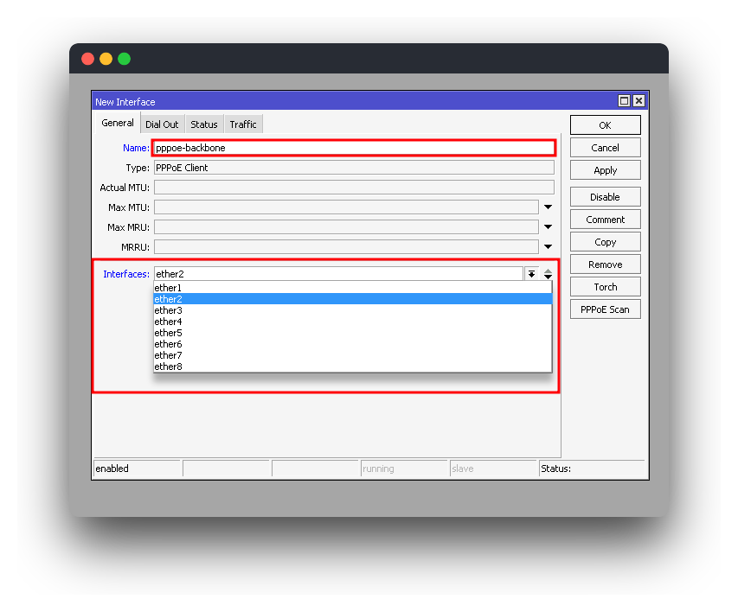Screen dimensions: 738x612
Task: Start a PPPoE Scan
Action: (x=605, y=309)
